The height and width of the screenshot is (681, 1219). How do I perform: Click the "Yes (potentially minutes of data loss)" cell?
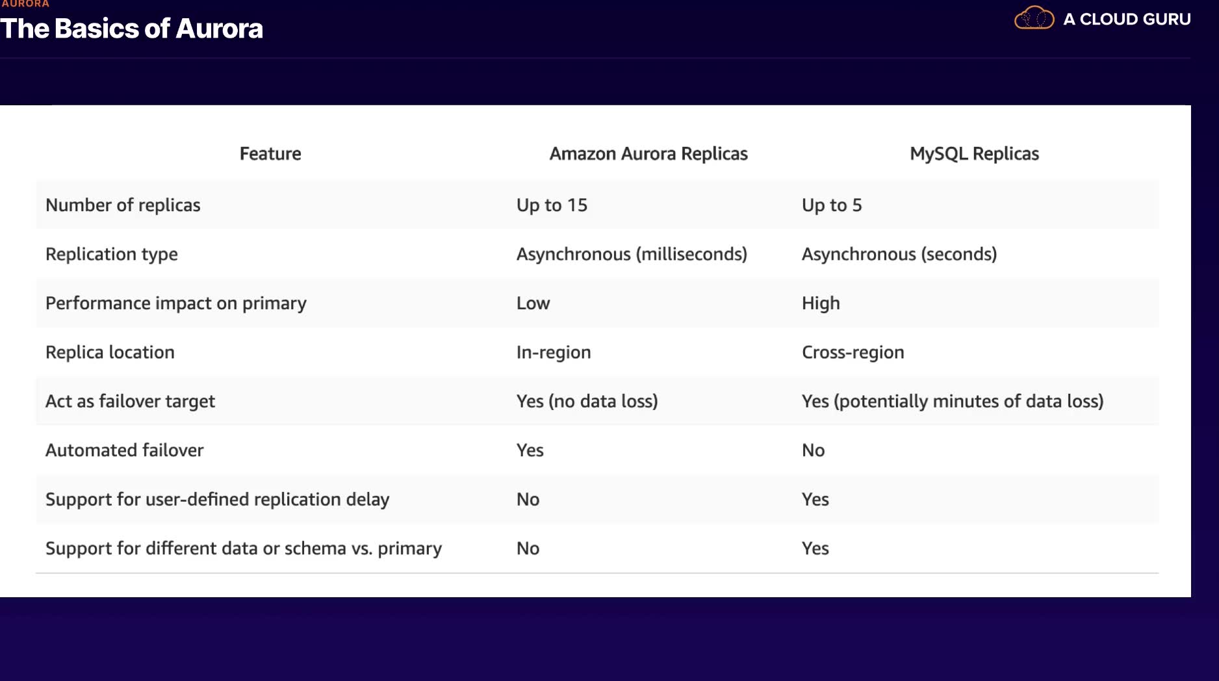(953, 402)
